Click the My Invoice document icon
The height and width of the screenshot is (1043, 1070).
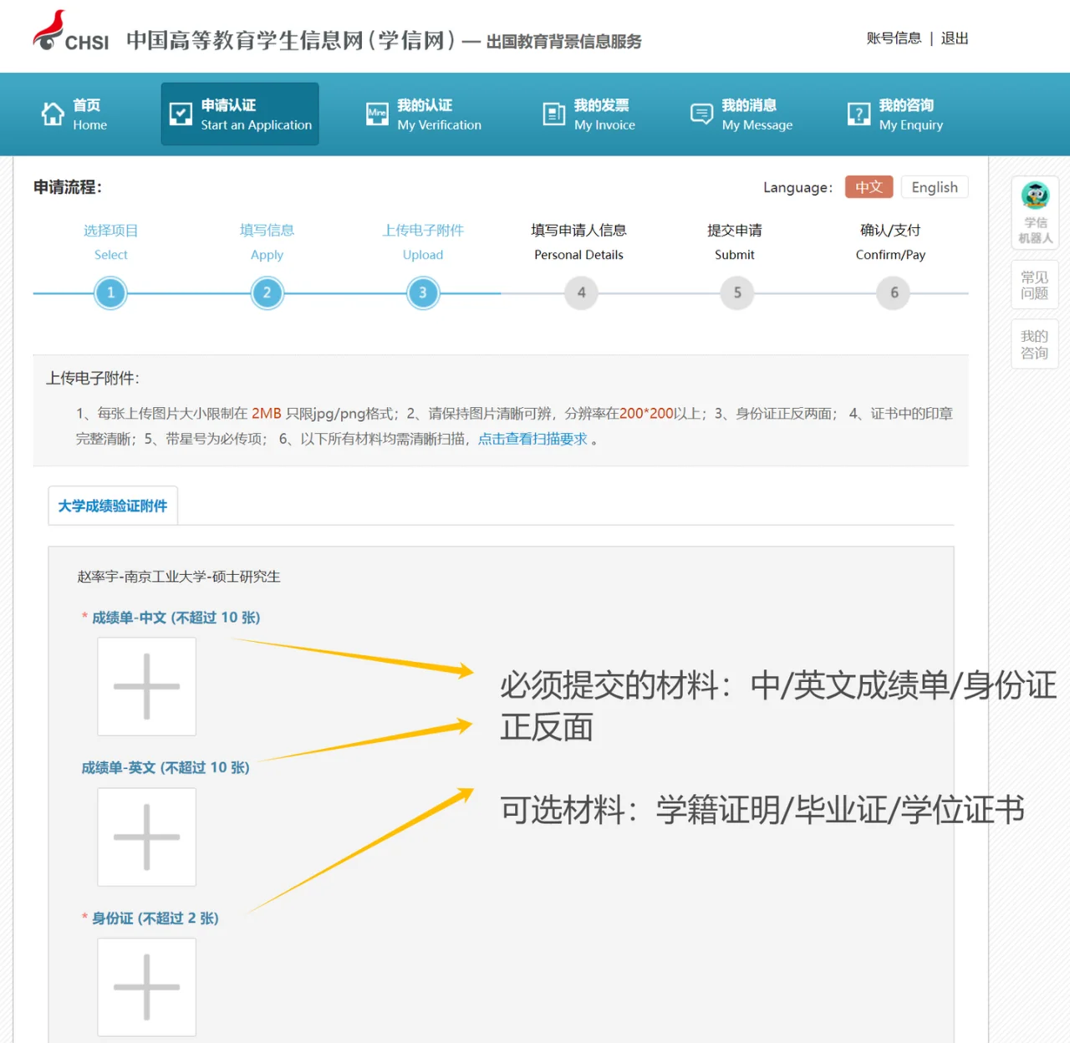(x=553, y=114)
